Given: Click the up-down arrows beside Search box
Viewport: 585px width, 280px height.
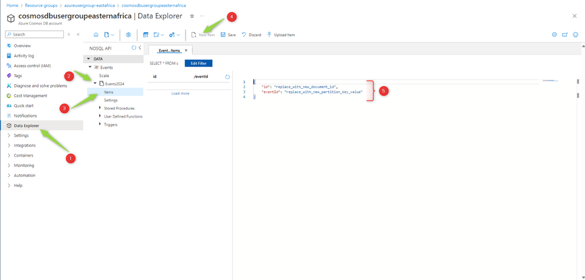Looking at the screenshot, I should click(69, 34).
